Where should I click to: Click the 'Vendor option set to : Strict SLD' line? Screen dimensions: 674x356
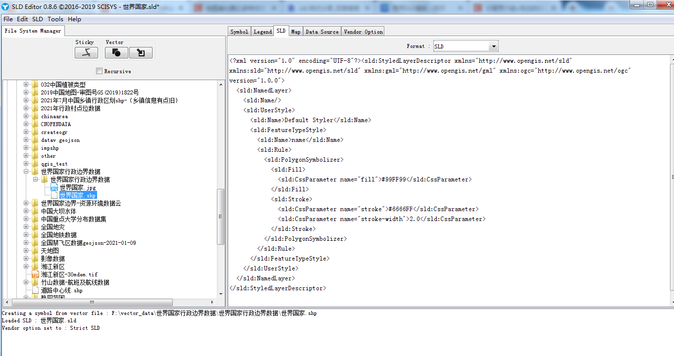(x=51, y=328)
